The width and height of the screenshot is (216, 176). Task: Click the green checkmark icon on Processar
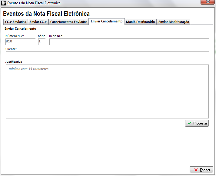[x=189, y=123]
